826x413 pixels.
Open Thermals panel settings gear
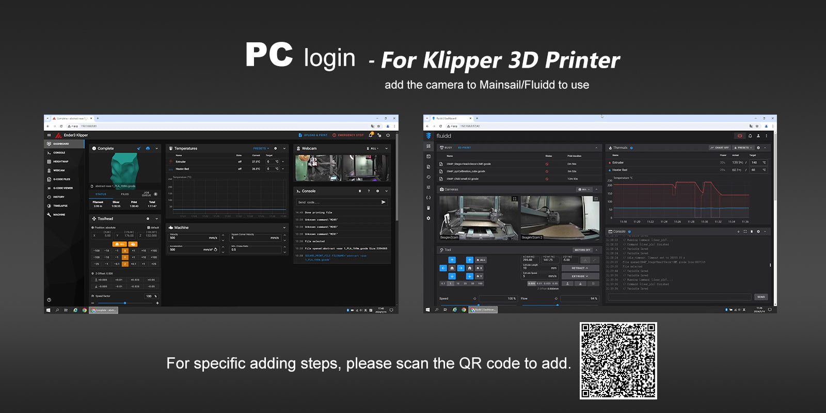758,148
